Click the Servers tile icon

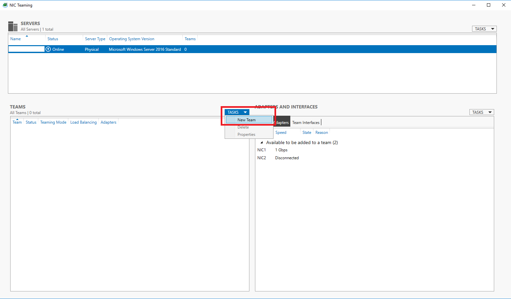click(x=13, y=26)
